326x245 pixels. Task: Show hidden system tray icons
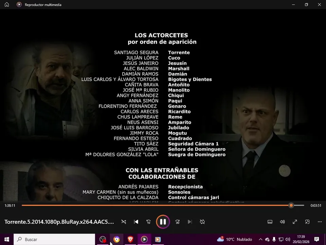(x=260, y=239)
